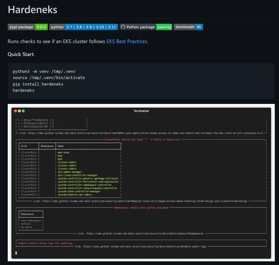Click the Terminalizer window title

point(141,111)
